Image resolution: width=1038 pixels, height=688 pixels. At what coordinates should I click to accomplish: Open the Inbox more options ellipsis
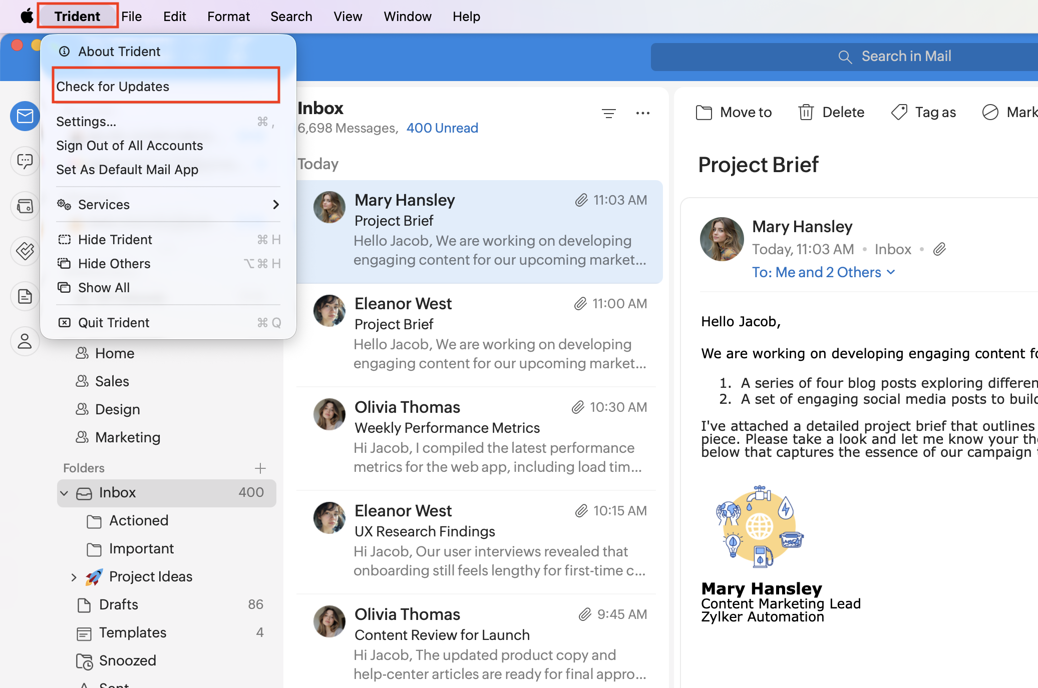[x=642, y=114]
